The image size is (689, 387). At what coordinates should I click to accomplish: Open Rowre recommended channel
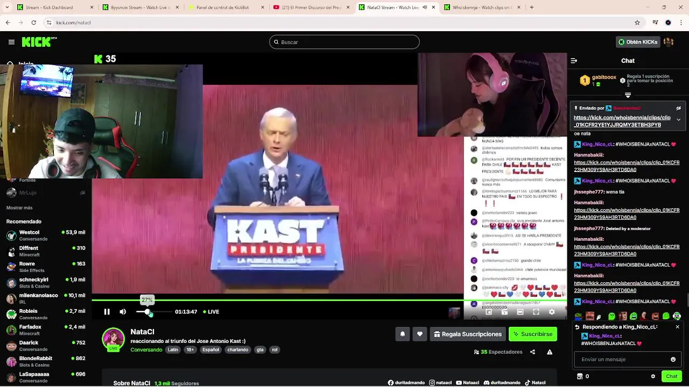click(x=46, y=267)
